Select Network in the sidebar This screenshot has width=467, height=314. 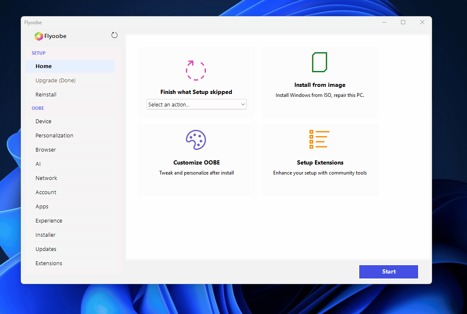pos(46,178)
